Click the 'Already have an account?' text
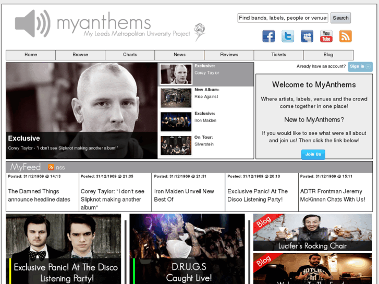379x284 pixels. 321,66
